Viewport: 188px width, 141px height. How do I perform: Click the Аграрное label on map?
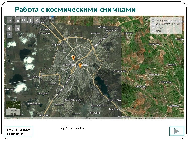(48, 18)
